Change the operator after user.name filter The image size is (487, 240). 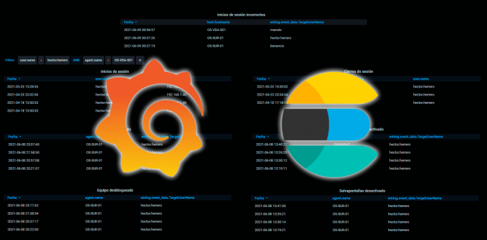pos(41,60)
